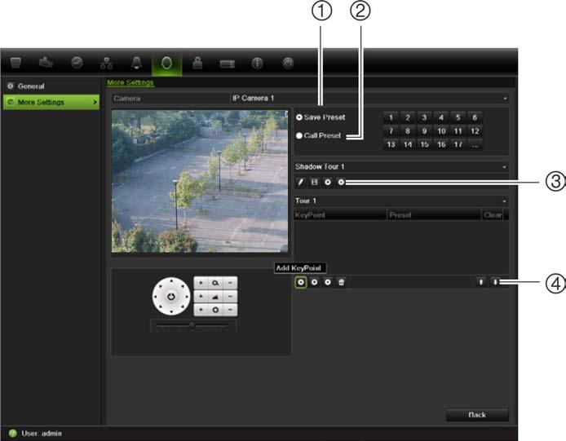This screenshot has width=566, height=441.
Task: Open the system information icon
Action: click(257, 63)
